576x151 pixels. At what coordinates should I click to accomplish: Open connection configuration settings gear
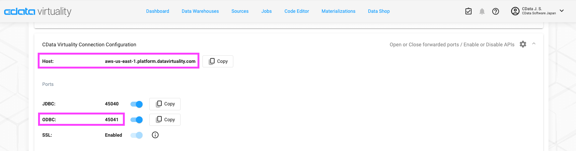(x=523, y=44)
